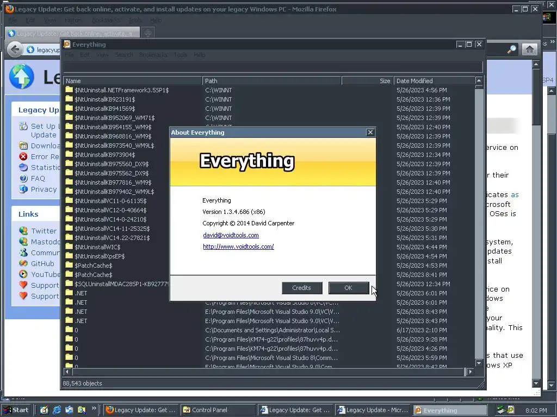Image resolution: width=557 pixels, height=417 pixels.
Task: Switch to Legacy Update - Micr... taskbar button
Action: [x=372, y=410]
